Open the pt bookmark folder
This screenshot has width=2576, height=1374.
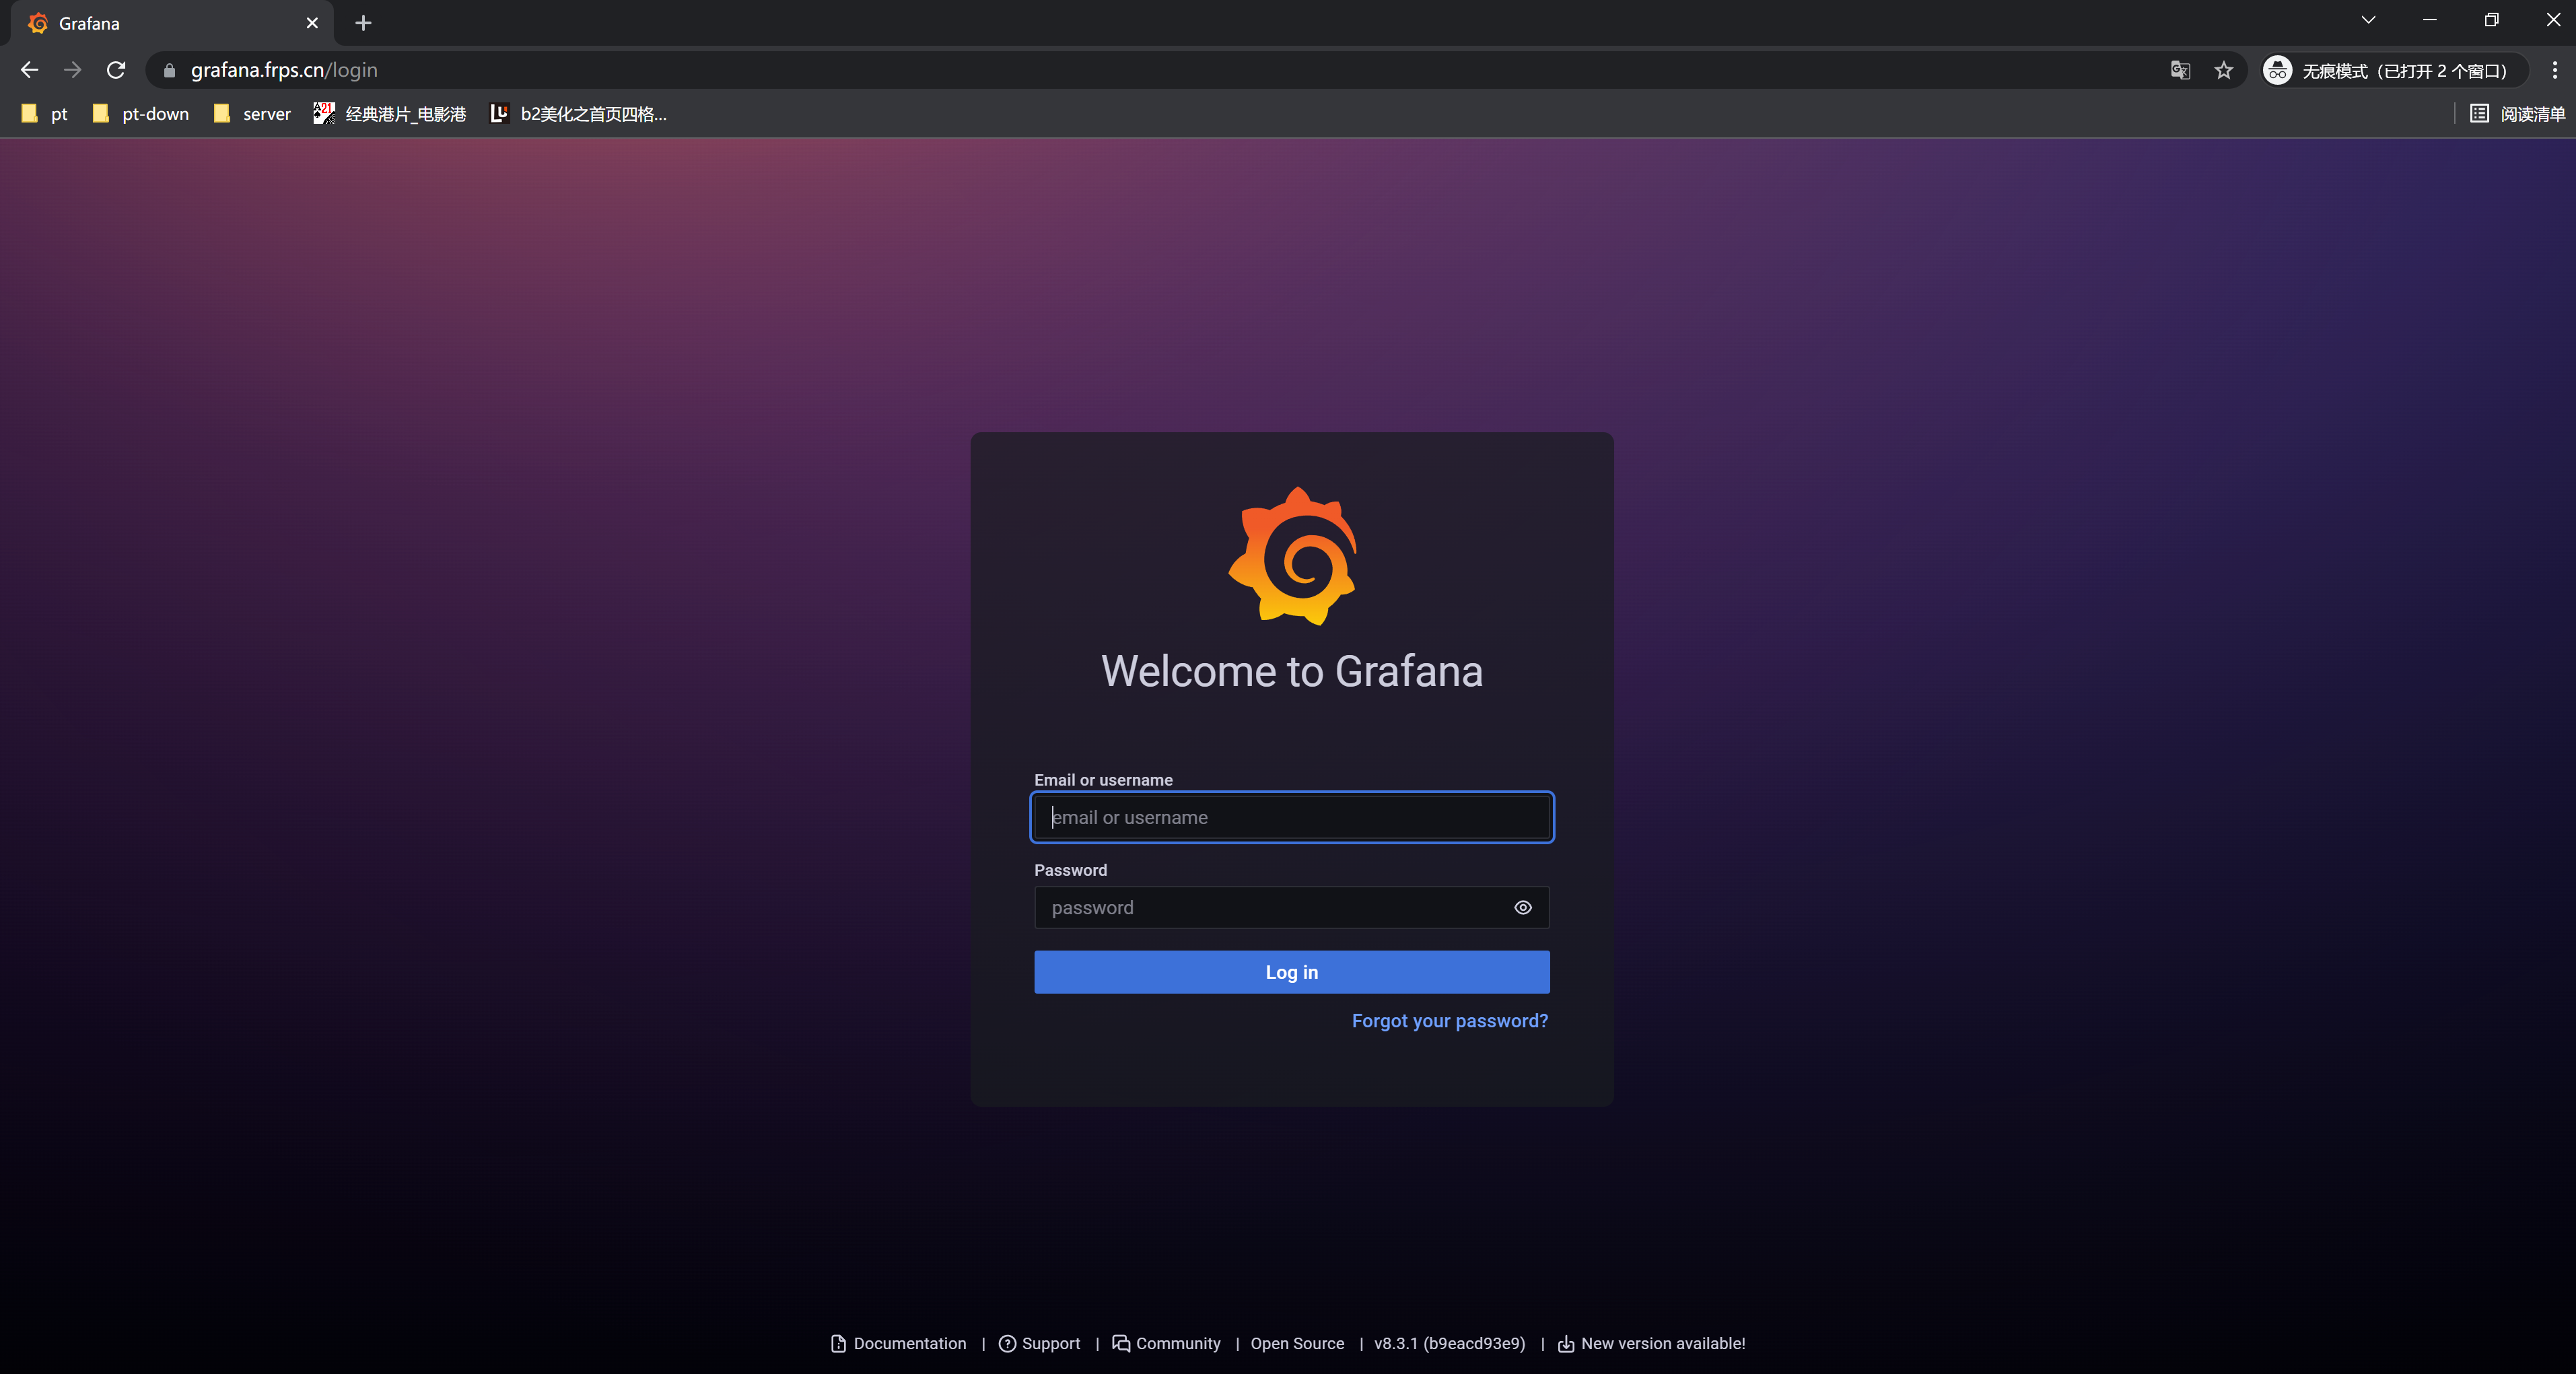[x=45, y=114]
